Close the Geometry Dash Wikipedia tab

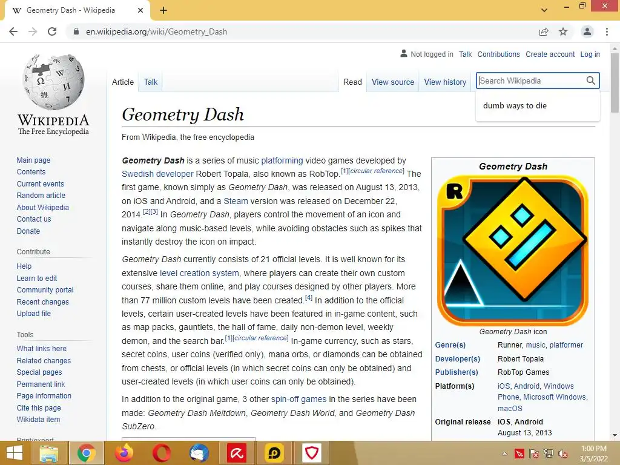point(140,10)
